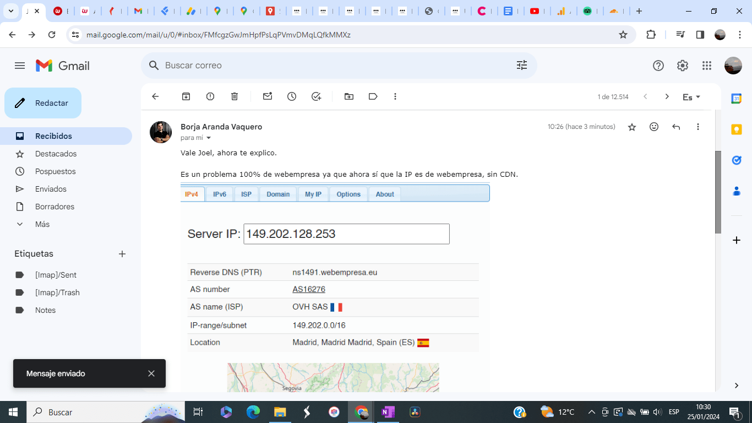This screenshot has height=423, width=752.
Task: Click the email vertical scrollbar
Action: (x=718, y=192)
